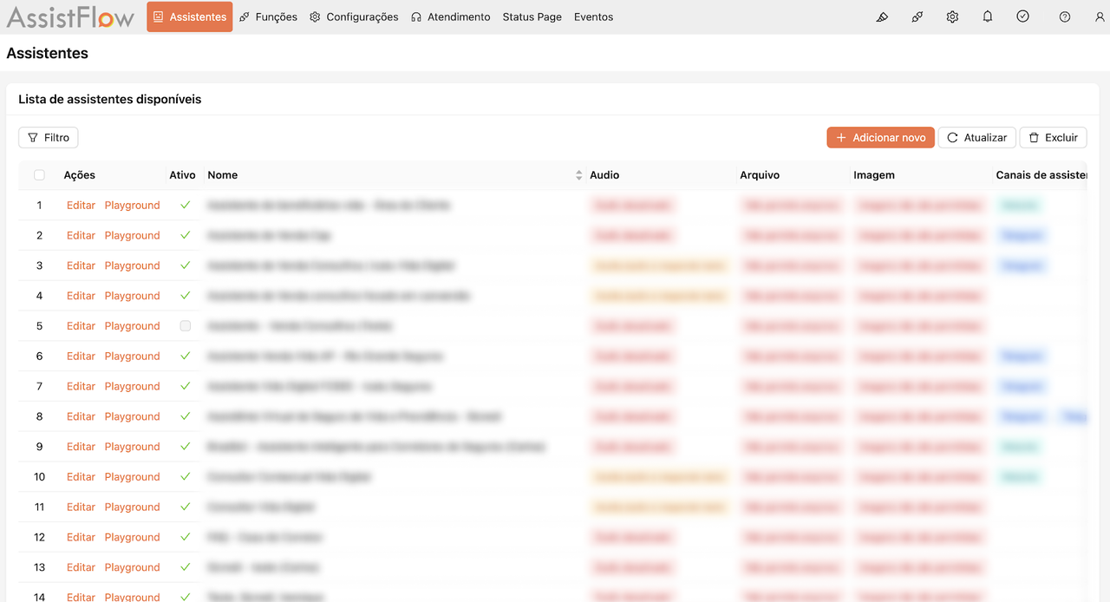Open Playground for row 1
This screenshot has width=1110, height=602.
click(x=132, y=206)
